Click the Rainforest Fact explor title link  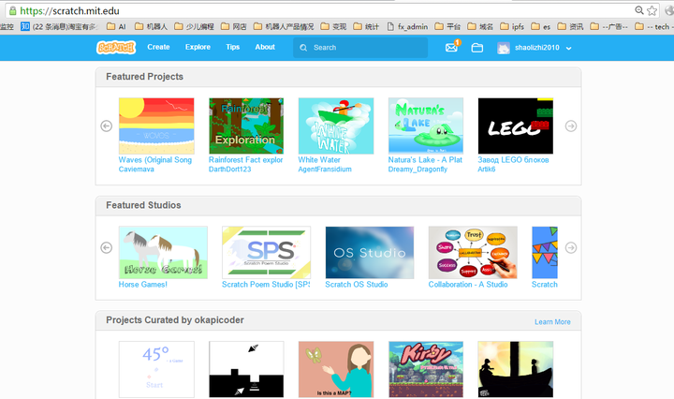[246, 160]
